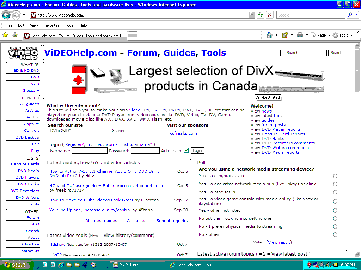Click the Password input field

(145, 150)
